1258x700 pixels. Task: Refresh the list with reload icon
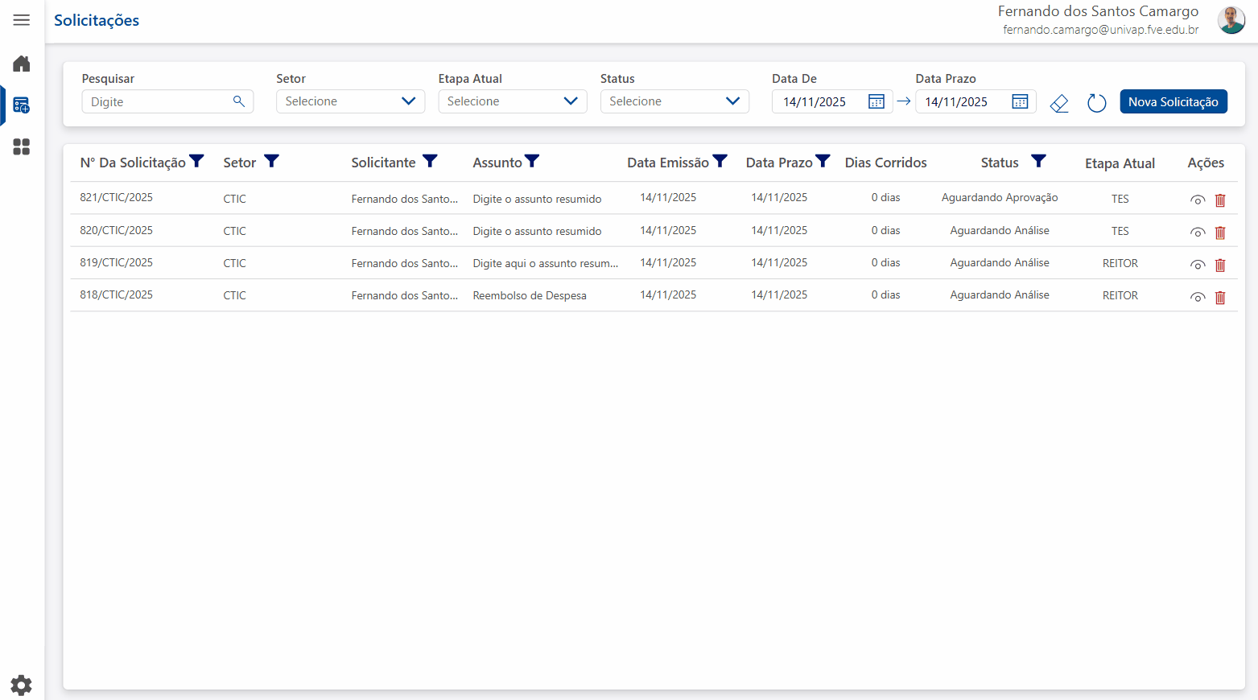[x=1096, y=103]
